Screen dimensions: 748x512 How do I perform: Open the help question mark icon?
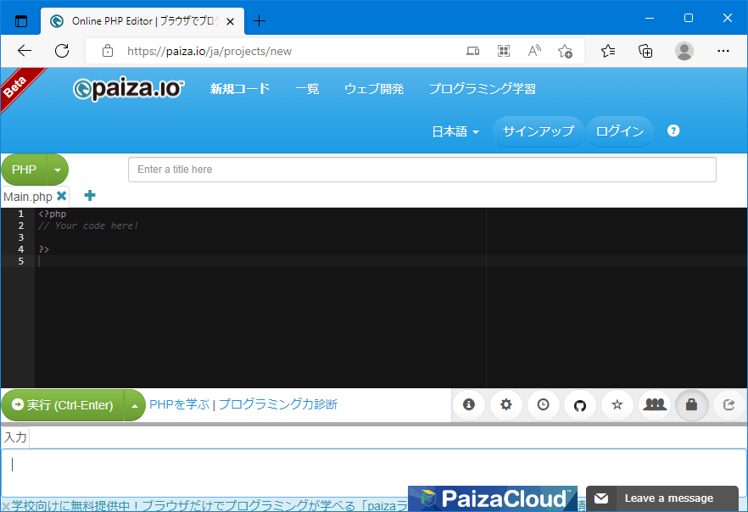673,131
